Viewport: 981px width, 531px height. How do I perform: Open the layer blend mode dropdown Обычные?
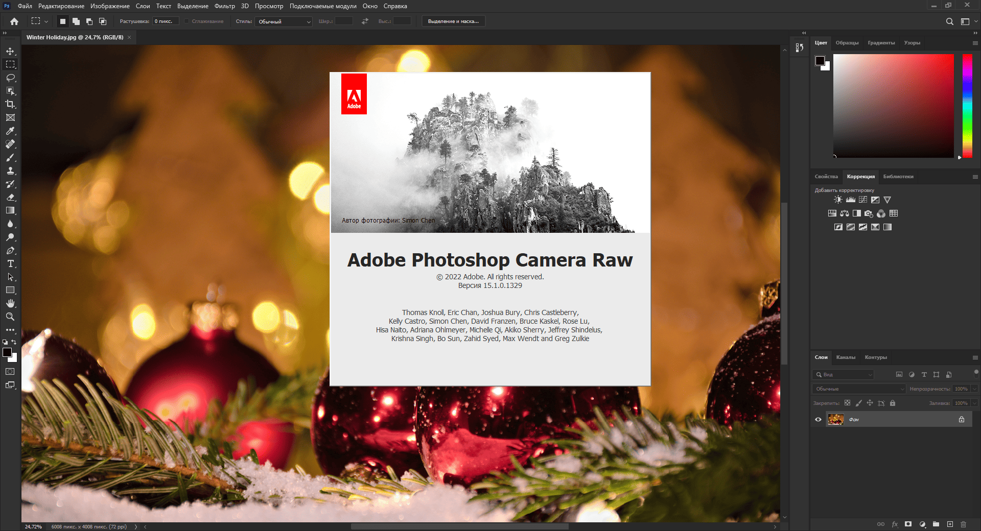click(859, 389)
